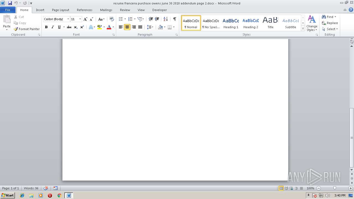Click Increase Indent icon
Image resolution: width=354 pixels, height=199 pixels.
157,19
